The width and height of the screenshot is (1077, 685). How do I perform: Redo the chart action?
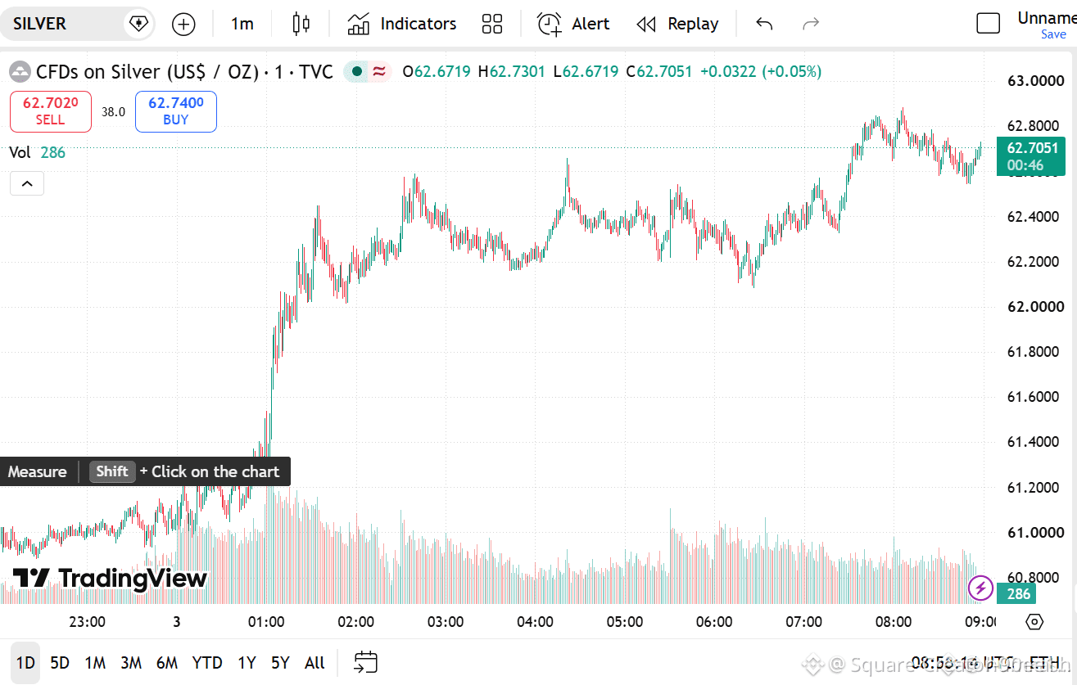pyautogui.click(x=811, y=24)
